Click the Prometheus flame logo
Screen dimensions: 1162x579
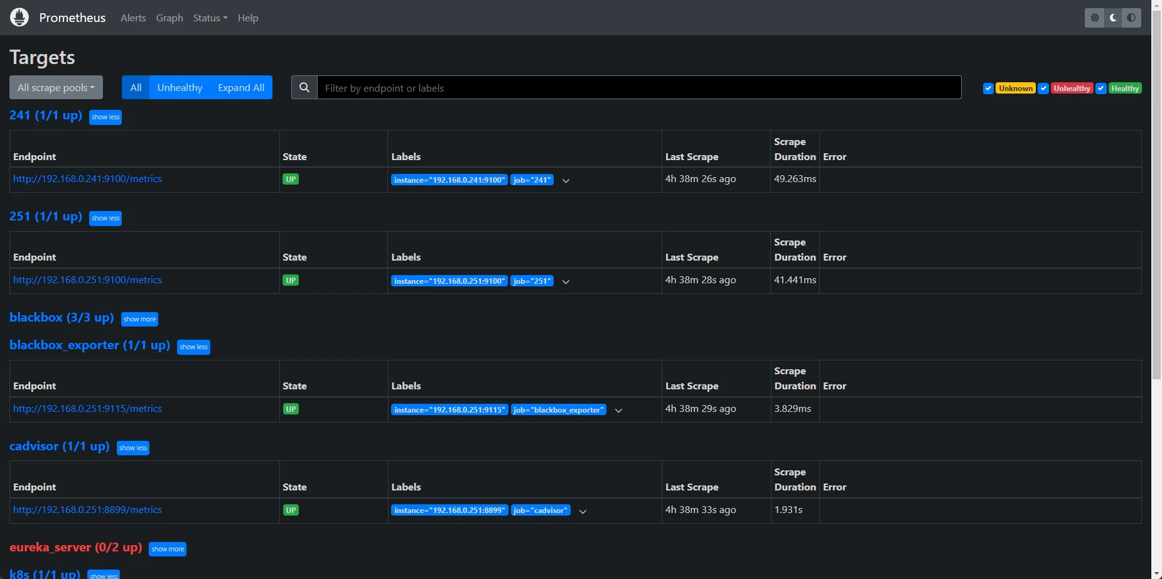click(x=19, y=17)
